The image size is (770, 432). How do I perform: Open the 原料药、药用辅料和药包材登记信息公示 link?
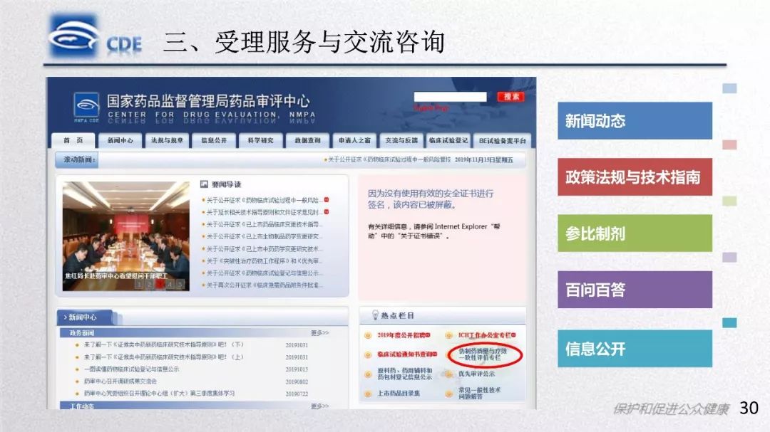point(405,374)
